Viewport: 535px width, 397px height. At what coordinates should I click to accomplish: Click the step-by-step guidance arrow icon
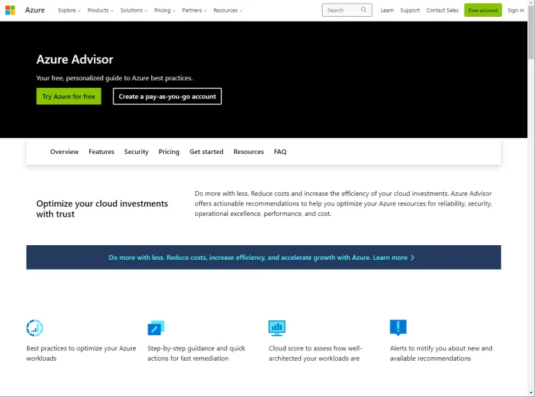(156, 328)
